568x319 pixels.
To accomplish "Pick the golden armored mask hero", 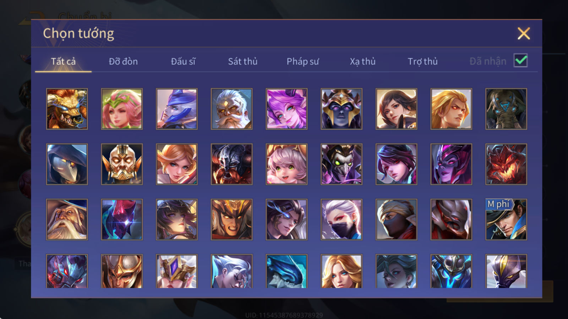I will click(122, 164).
